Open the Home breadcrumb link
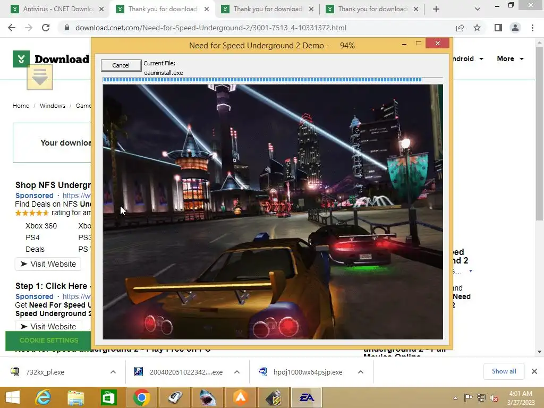 [21, 106]
